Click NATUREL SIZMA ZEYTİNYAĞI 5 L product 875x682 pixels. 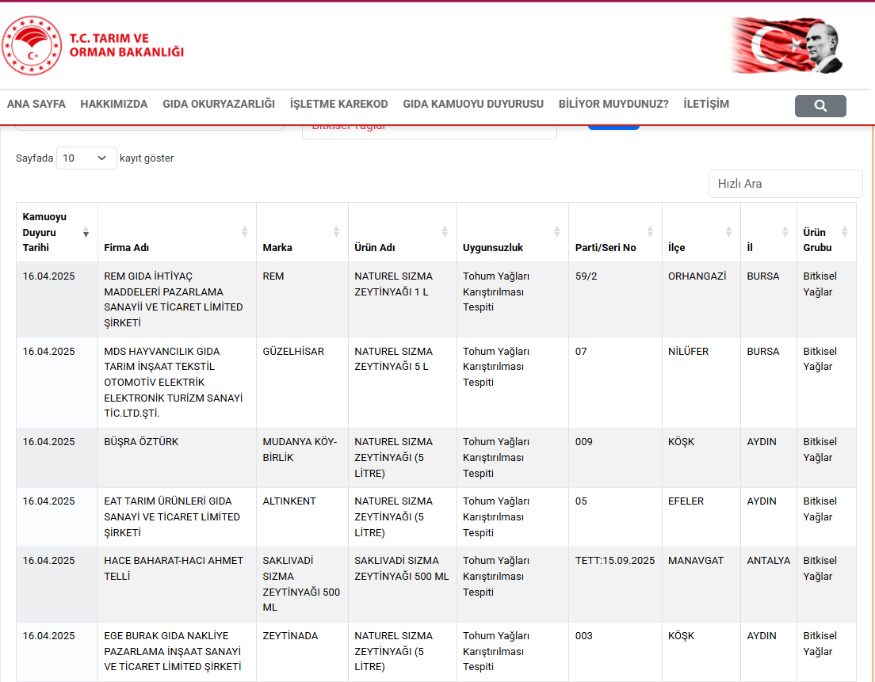393,359
